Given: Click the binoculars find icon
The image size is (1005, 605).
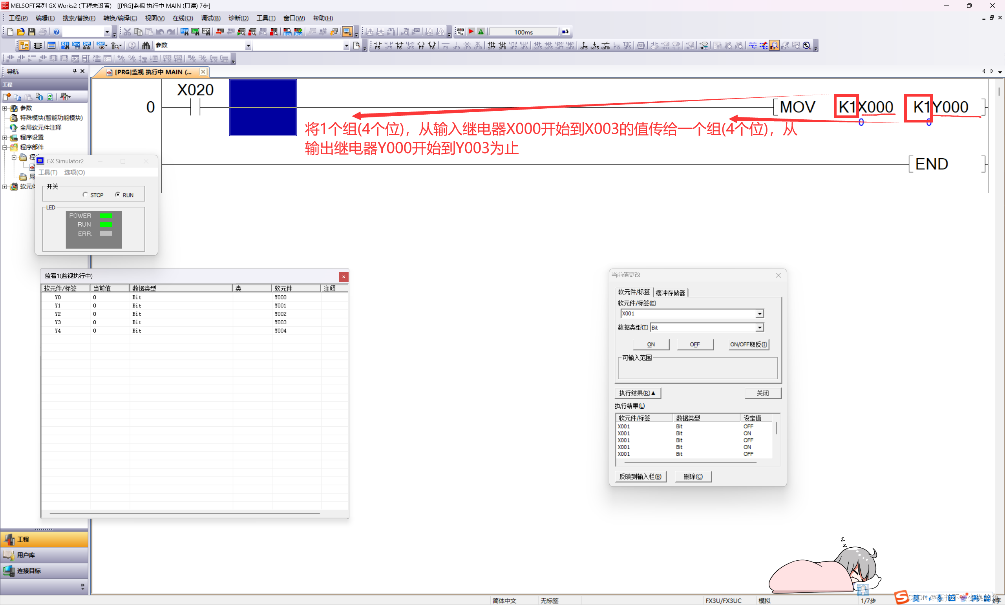Looking at the screenshot, I should (146, 46).
